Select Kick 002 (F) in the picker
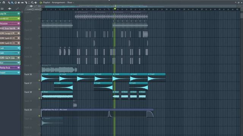 10,19
